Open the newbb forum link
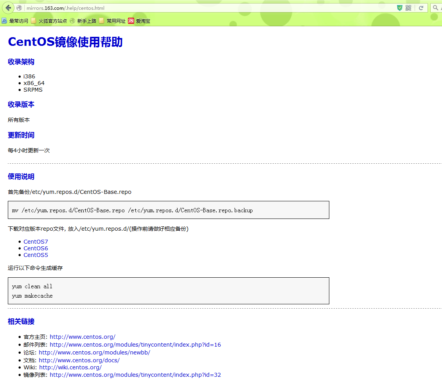This screenshot has width=442, height=385. pos(94,352)
